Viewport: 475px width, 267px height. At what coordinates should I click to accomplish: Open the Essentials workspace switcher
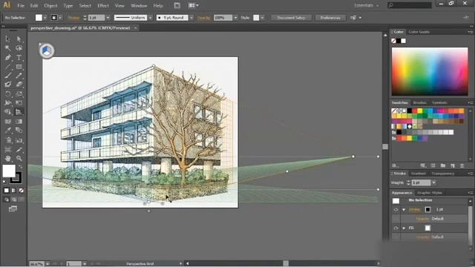coord(367,5)
